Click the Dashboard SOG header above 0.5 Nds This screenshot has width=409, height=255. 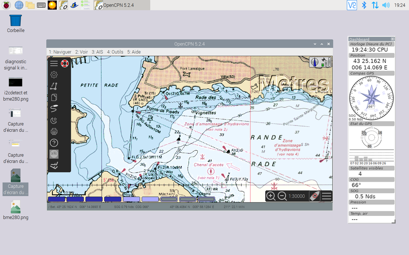pos(371,191)
